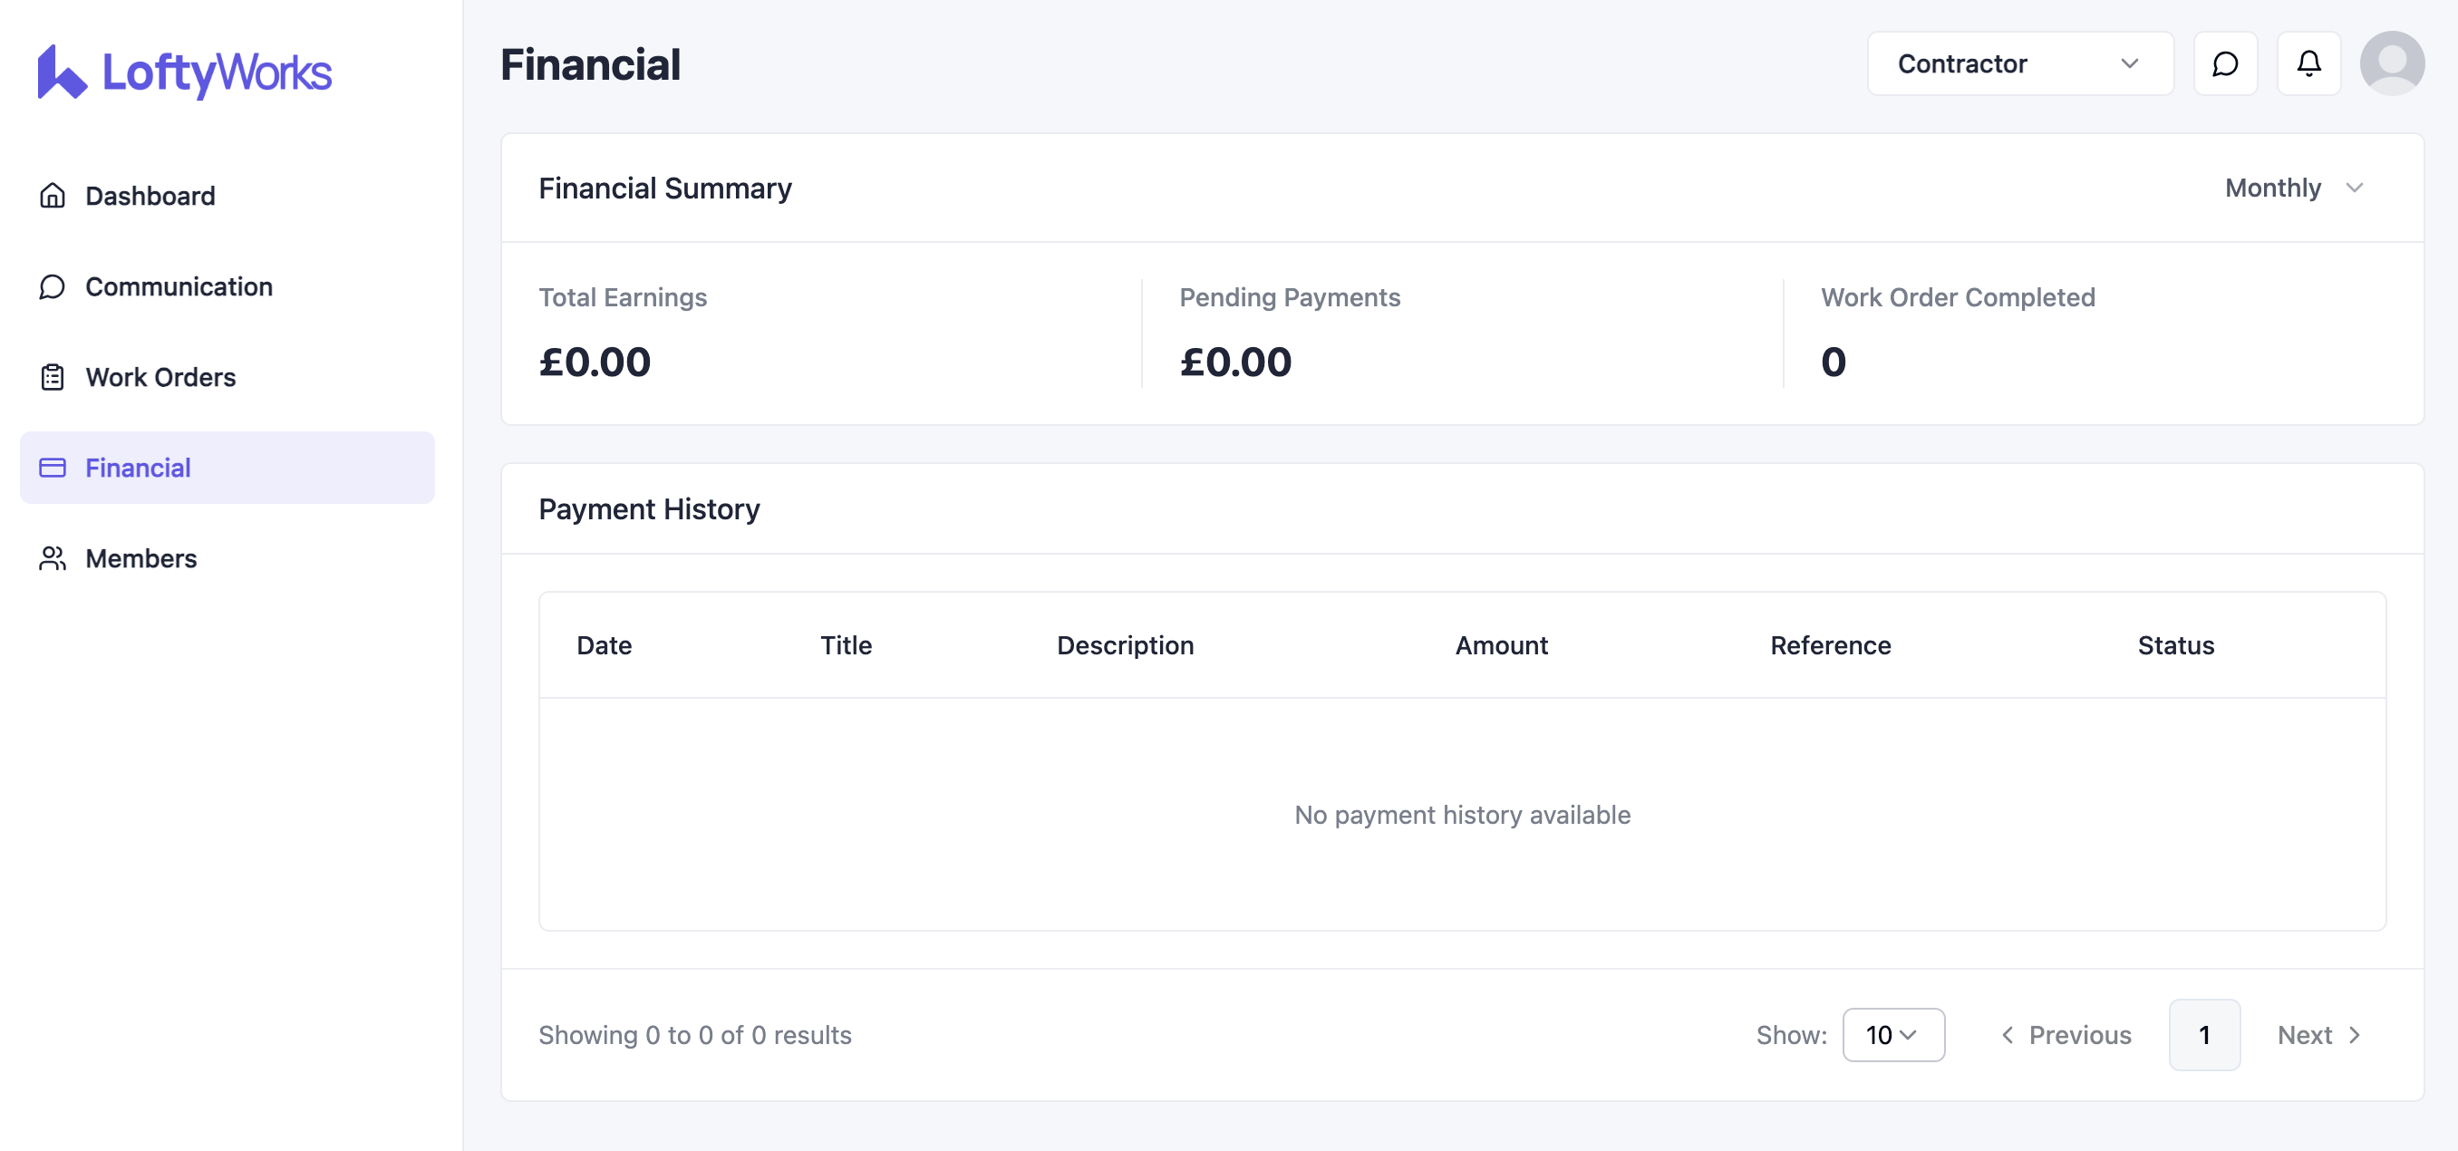Open the user profile avatar
The image size is (2458, 1151).
point(2391,64)
